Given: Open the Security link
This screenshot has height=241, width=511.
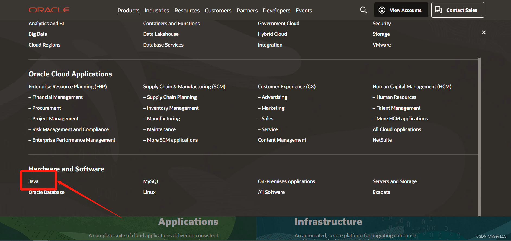Looking at the screenshot, I should point(382,24).
